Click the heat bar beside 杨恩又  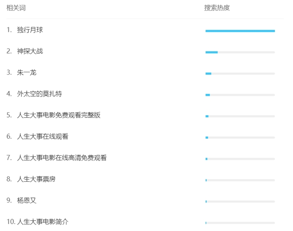240,202
